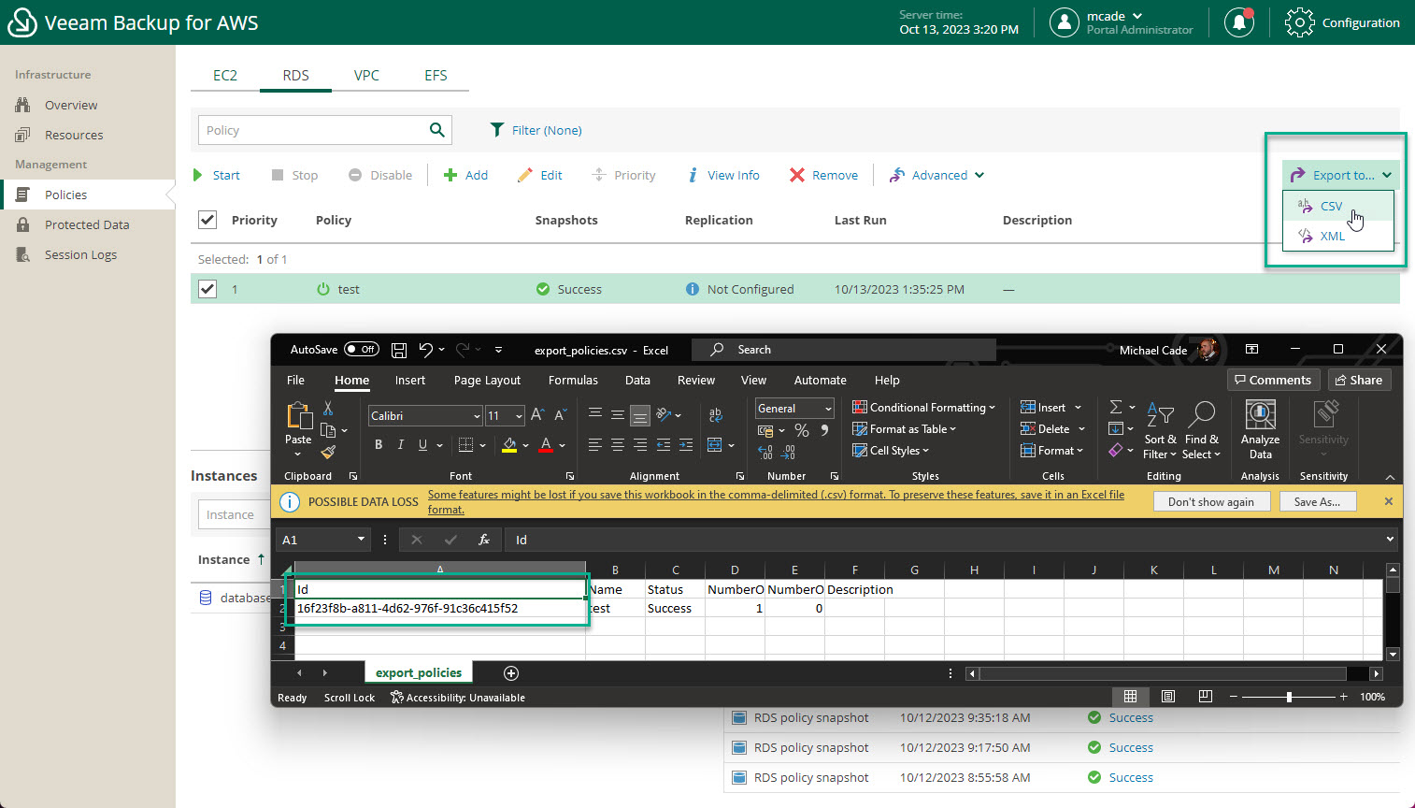1415x808 pixels.
Task: Toggle the select-all checkbox in Priority header
Action: tap(207, 220)
